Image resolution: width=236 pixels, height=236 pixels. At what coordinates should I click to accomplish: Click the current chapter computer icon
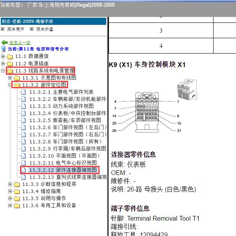4,49
